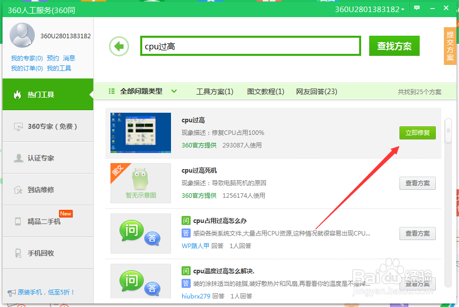Image resolution: width=459 pixels, height=307 pixels.
Task: Switch to the 图文教程(1) tab
Action: point(265,92)
